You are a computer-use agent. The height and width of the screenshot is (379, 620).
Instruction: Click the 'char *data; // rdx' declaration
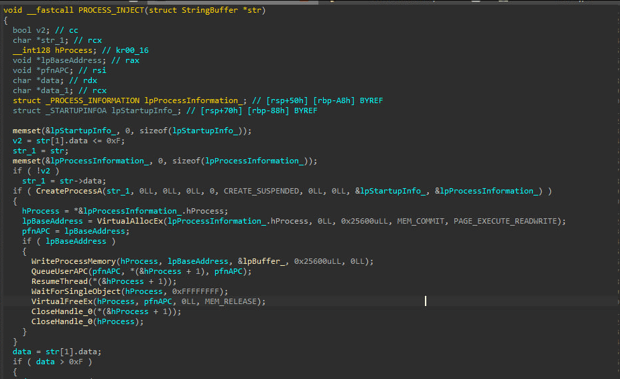(55, 80)
